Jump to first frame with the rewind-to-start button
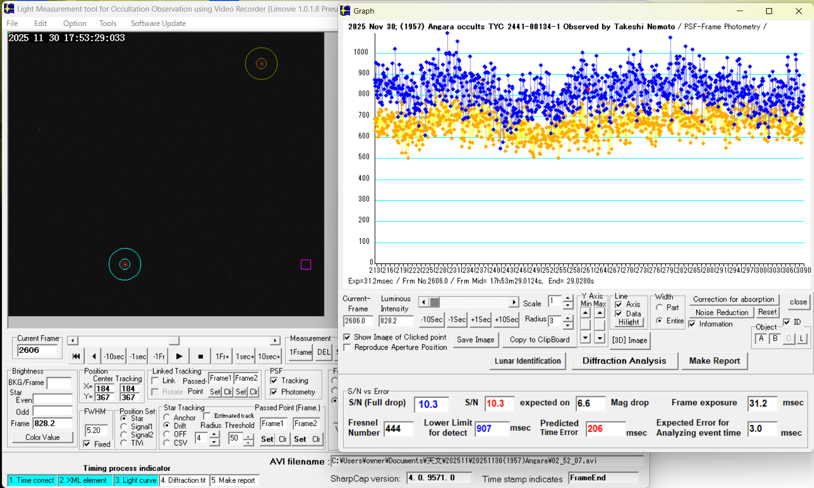814x488 pixels. tap(76, 356)
